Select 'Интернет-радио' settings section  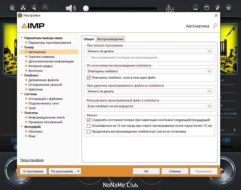(40, 66)
